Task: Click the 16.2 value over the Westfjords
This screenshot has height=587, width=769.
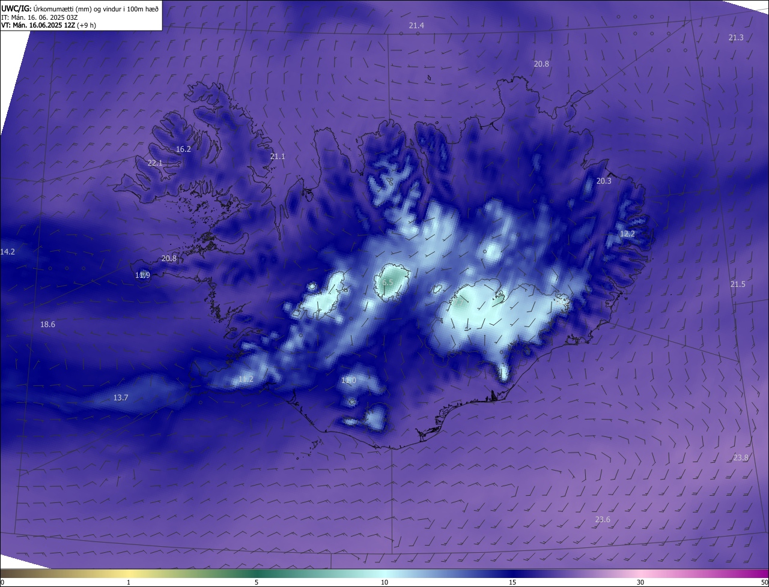Action: tap(183, 149)
